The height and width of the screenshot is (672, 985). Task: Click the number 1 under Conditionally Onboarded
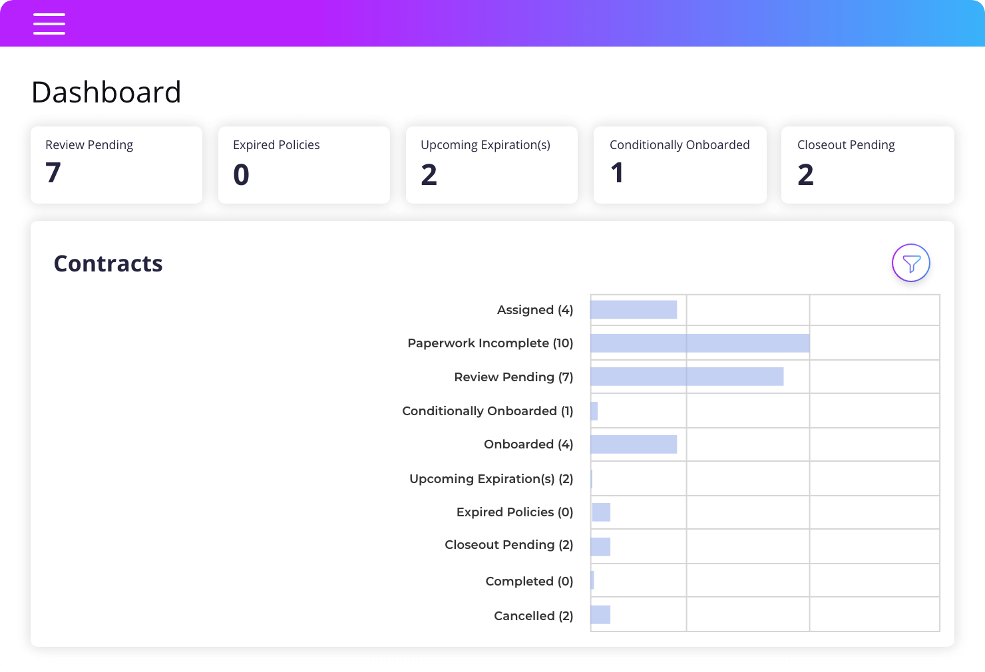pyautogui.click(x=617, y=173)
